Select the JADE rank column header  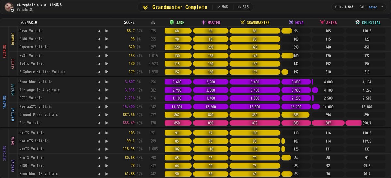click(177, 23)
